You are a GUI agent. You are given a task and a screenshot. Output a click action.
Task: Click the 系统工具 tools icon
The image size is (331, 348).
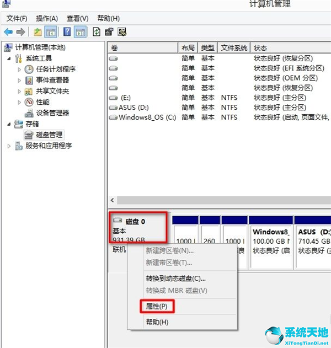tap(18, 58)
